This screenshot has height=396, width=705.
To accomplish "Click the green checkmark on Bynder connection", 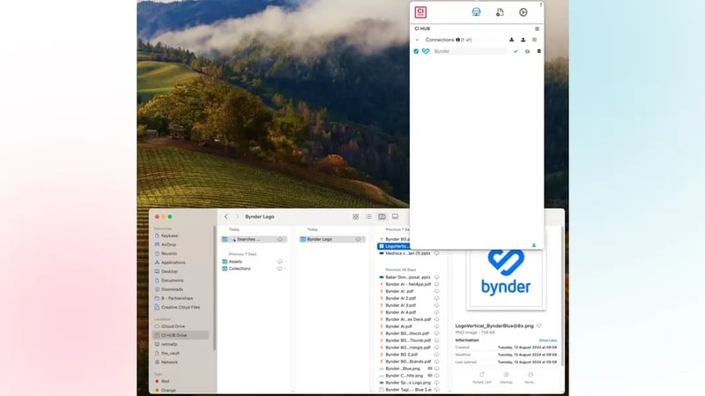I will [x=516, y=51].
